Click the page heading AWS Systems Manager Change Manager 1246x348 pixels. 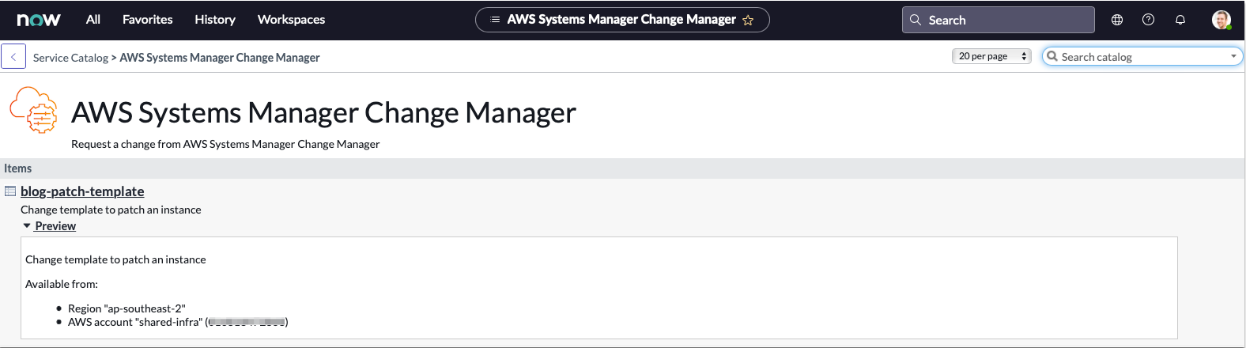[x=323, y=113]
